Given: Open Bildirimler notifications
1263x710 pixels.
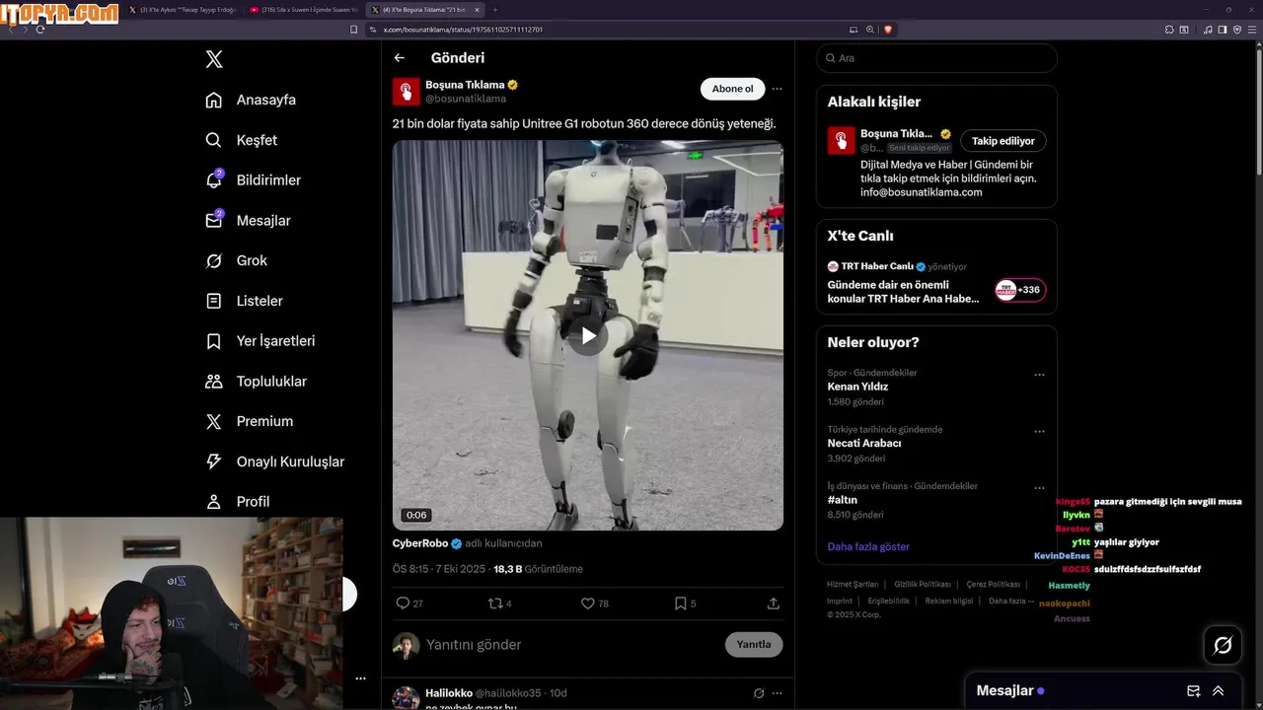Looking at the screenshot, I should click(x=253, y=180).
